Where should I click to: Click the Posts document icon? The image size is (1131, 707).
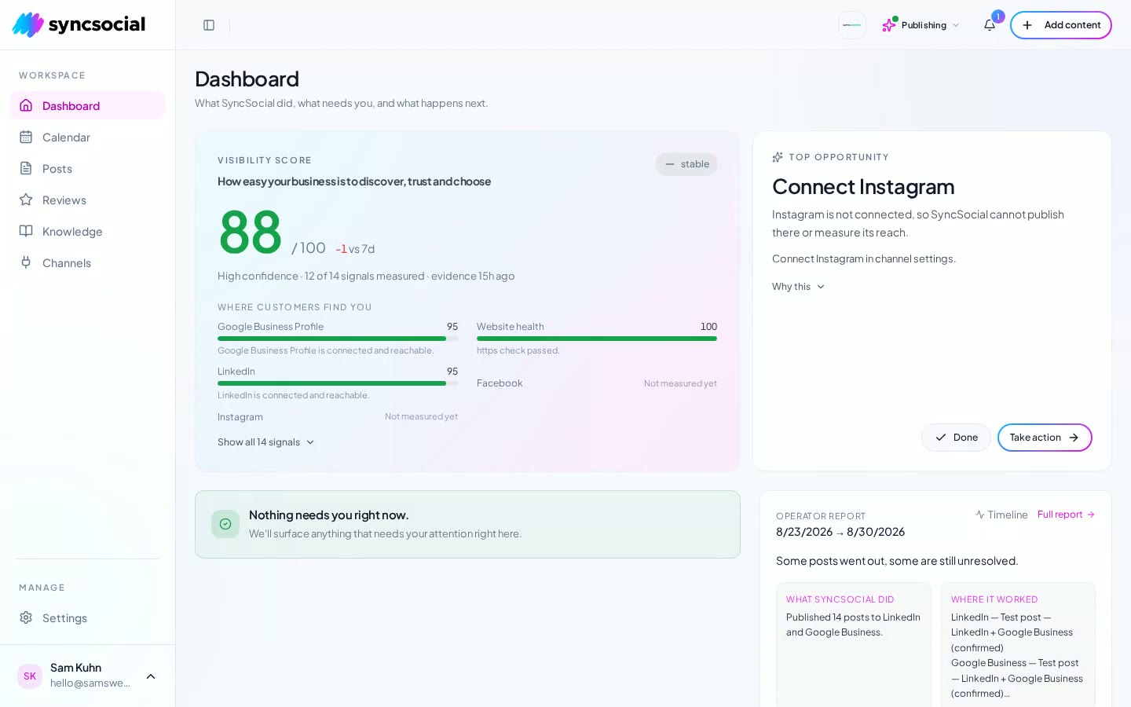click(26, 168)
